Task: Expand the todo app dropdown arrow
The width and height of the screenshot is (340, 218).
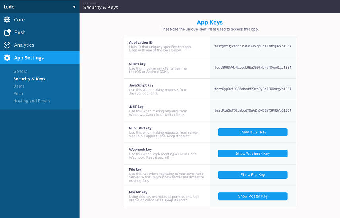Action: [x=74, y=7]
